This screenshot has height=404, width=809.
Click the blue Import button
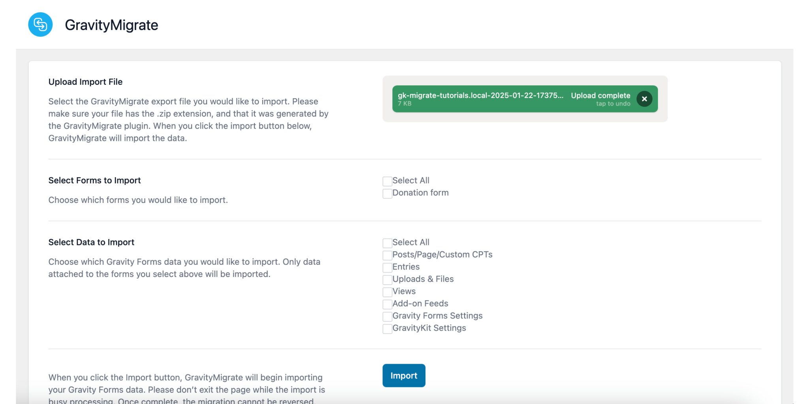pos(404,376)
